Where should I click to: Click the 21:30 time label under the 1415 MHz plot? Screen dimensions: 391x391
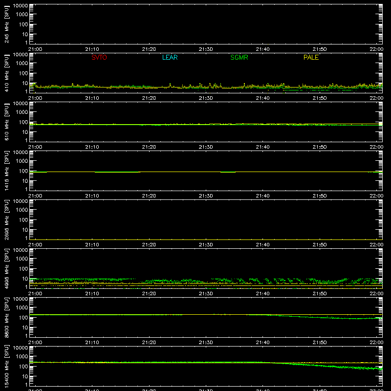206,196
